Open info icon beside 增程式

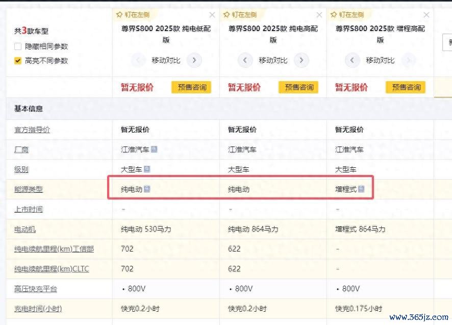(x=361, y=189)
